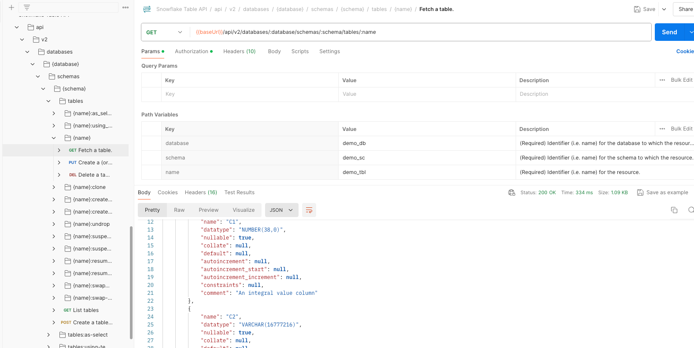Open Path Variables three-dots column options
The image size is (694, 348).
click(x=662, y=129)
